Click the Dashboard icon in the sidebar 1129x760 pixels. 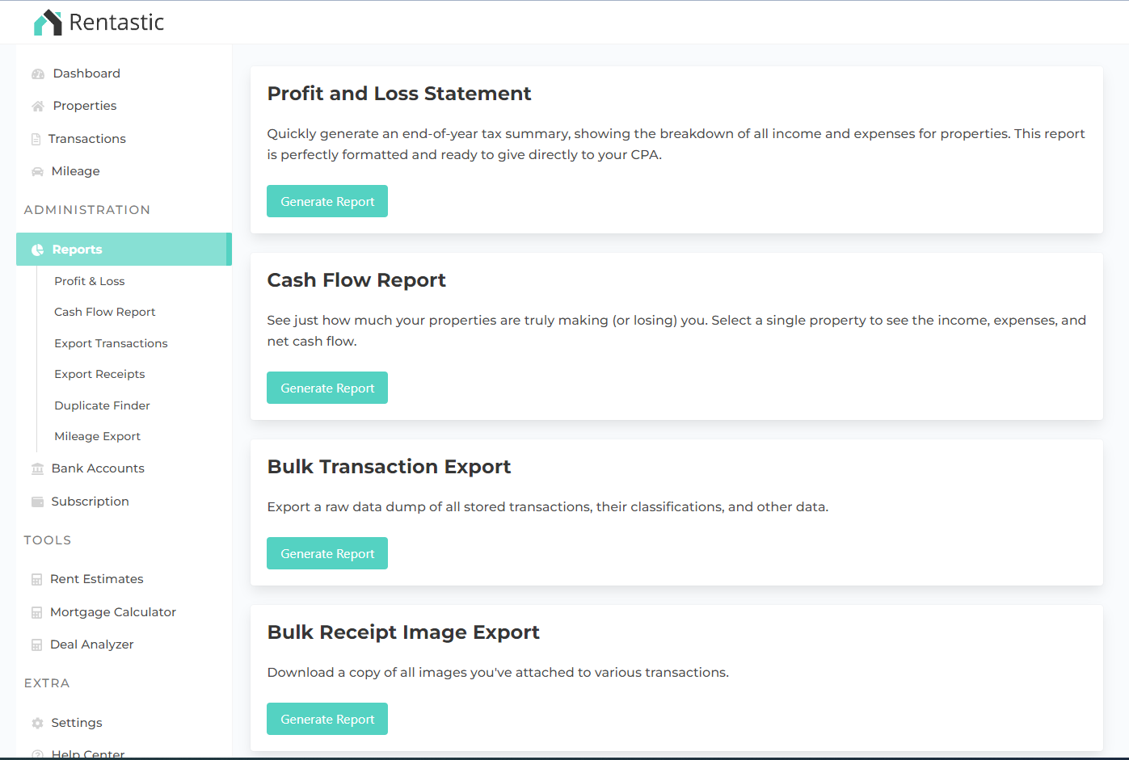(38, 73)
